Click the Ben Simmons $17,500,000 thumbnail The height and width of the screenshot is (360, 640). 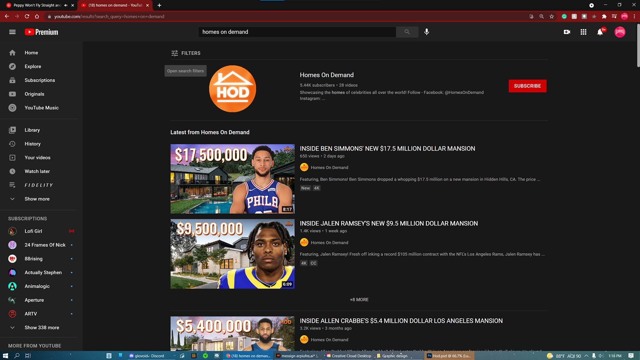pos(232,179)
